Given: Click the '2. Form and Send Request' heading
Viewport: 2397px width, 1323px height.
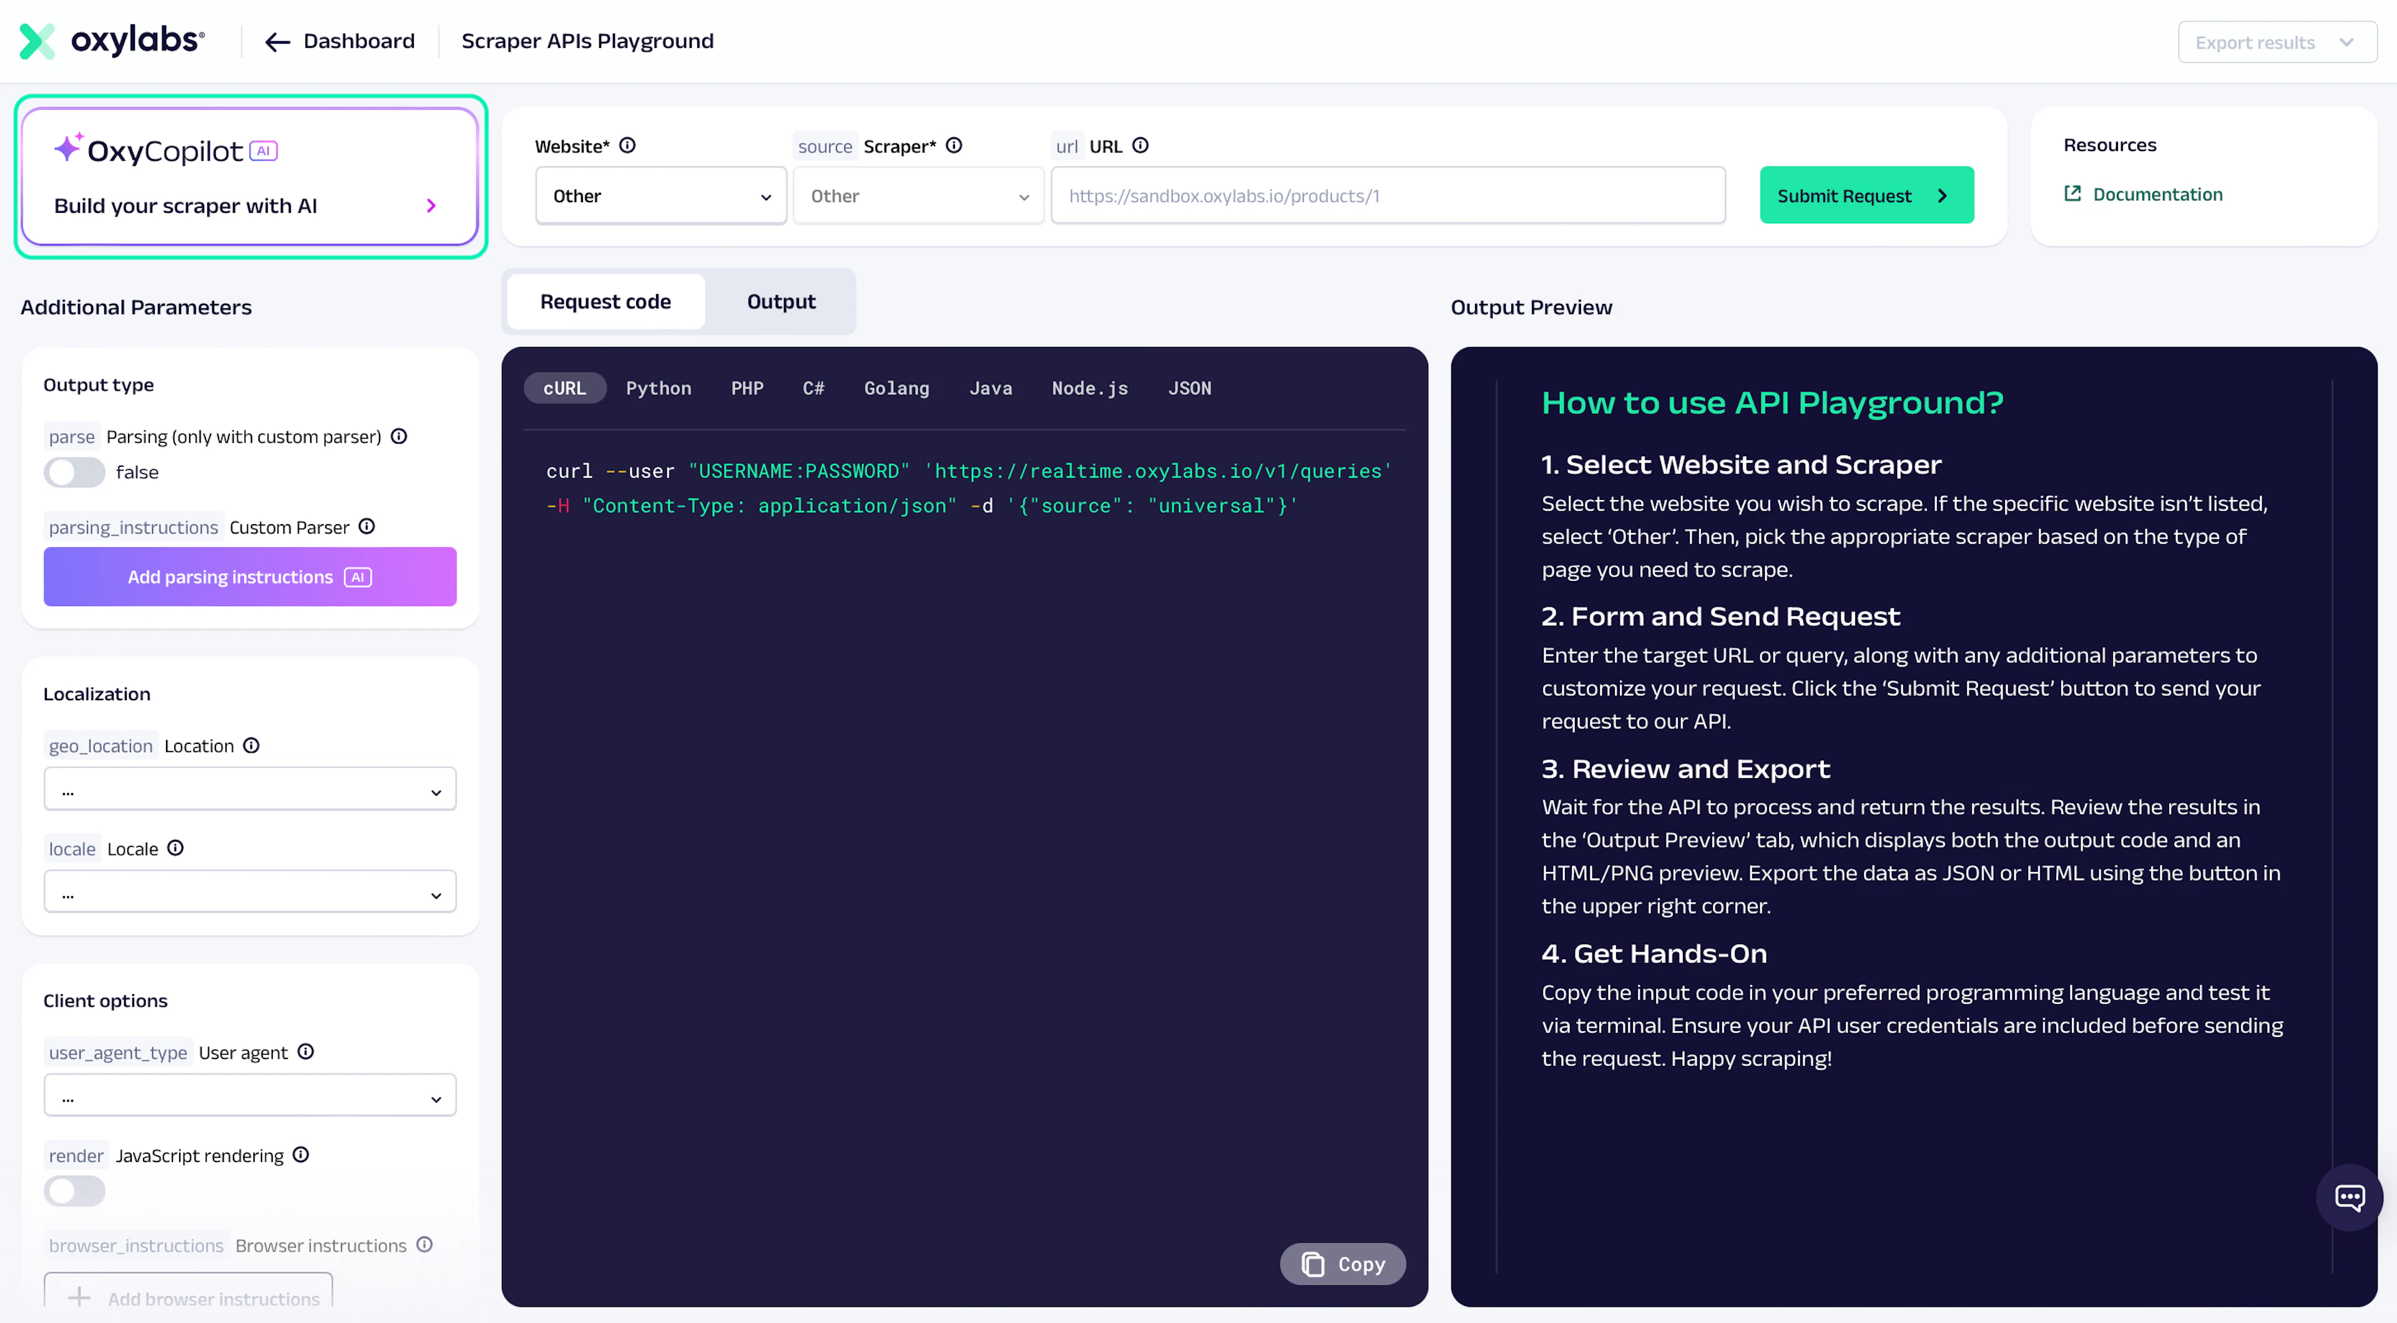Looking at the screenshot, I should [1720, 616].
